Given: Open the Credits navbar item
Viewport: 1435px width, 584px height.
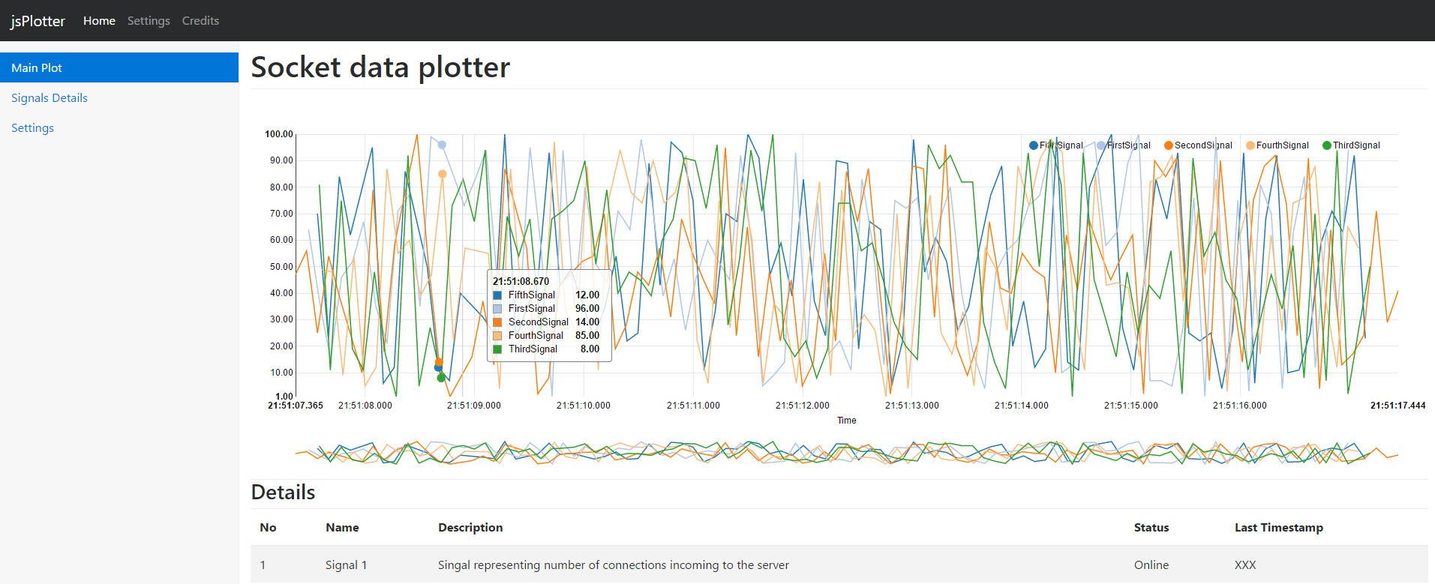Looking at the screenshot, I should [200, 21].
